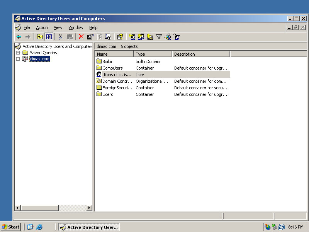Screen dimensions: 309x232
Task: Click the Cut scissors icon
Action: (60, 37)
